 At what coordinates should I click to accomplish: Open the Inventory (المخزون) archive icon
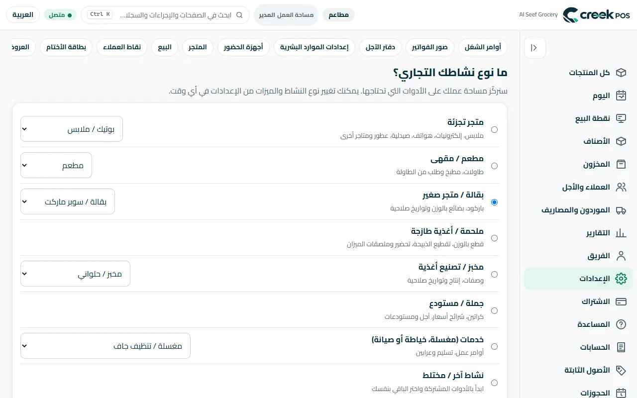621,164
